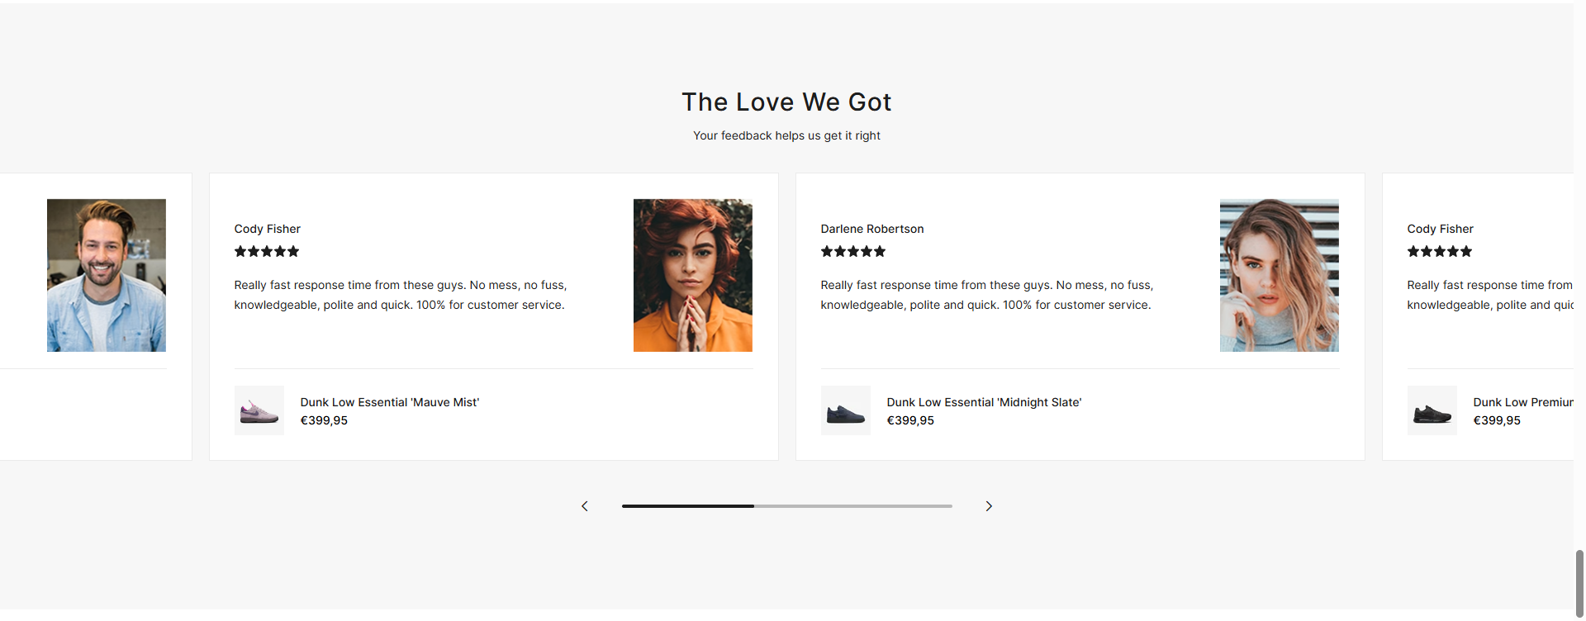The height and width of the screenshot is (621, 1586).
Task: Click the smiling bearded man's photo
Action: click(107, 275)
